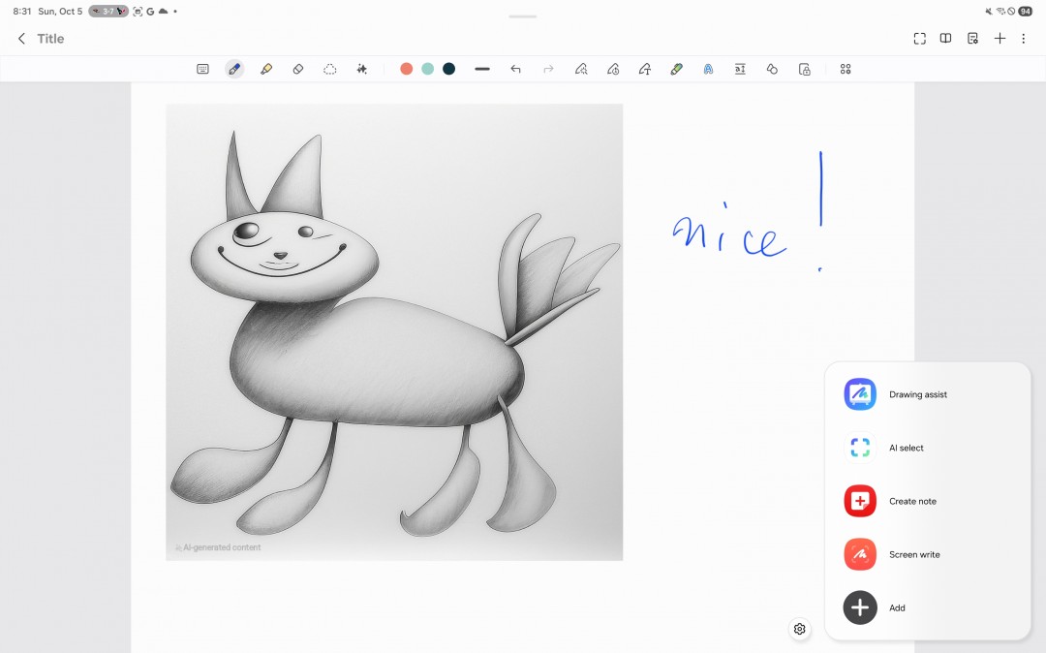Select the highlighter tool
1046x653 pixels.
(x=266, y=69)
